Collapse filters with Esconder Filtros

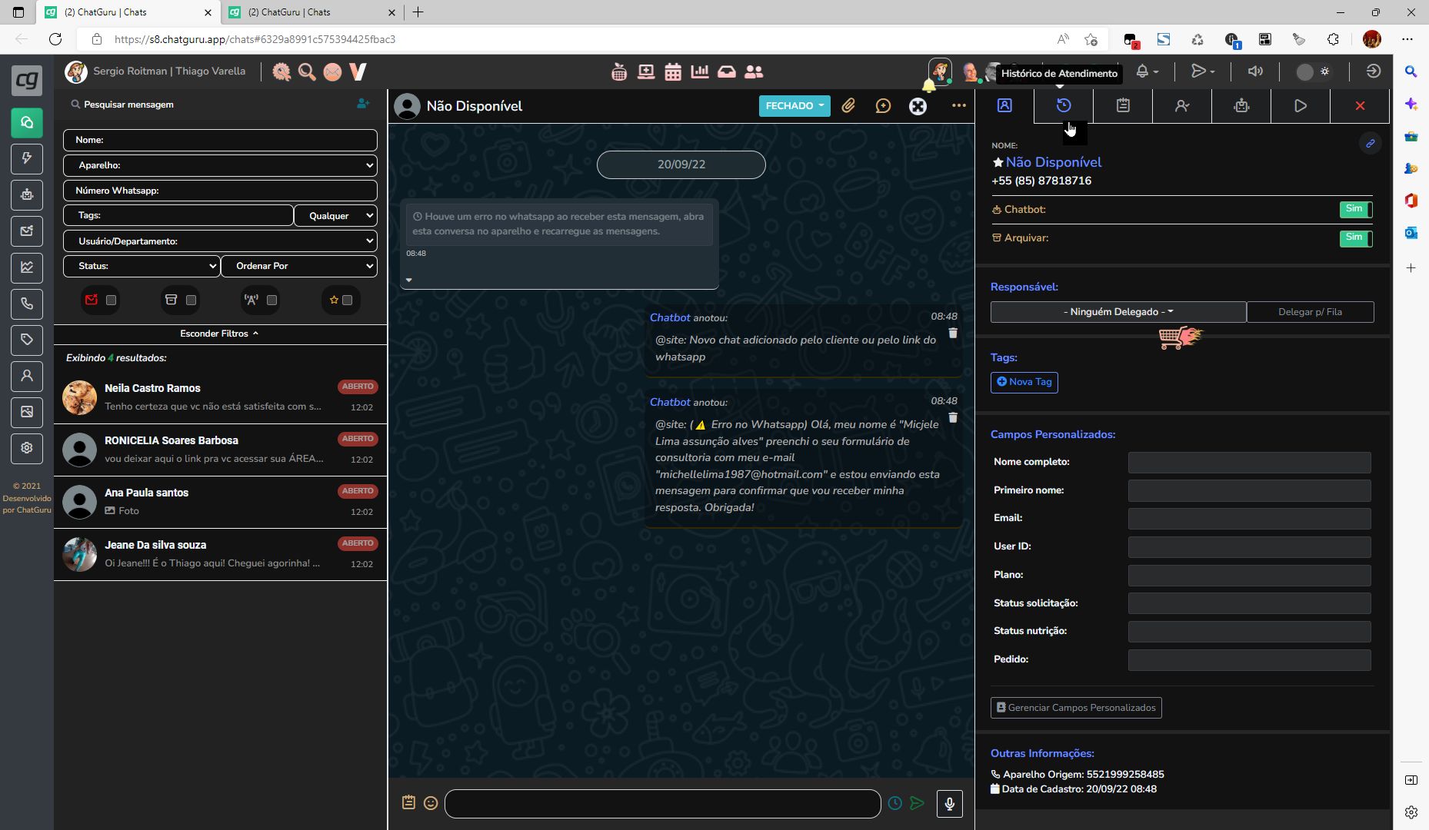(220, 334)
